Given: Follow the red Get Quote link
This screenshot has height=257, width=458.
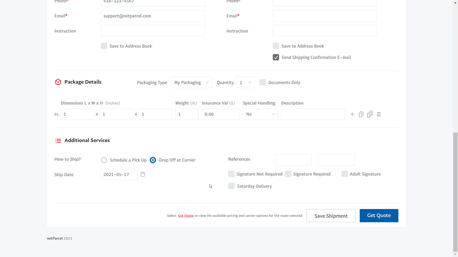Looking at the screenshot, I should 186,216.
